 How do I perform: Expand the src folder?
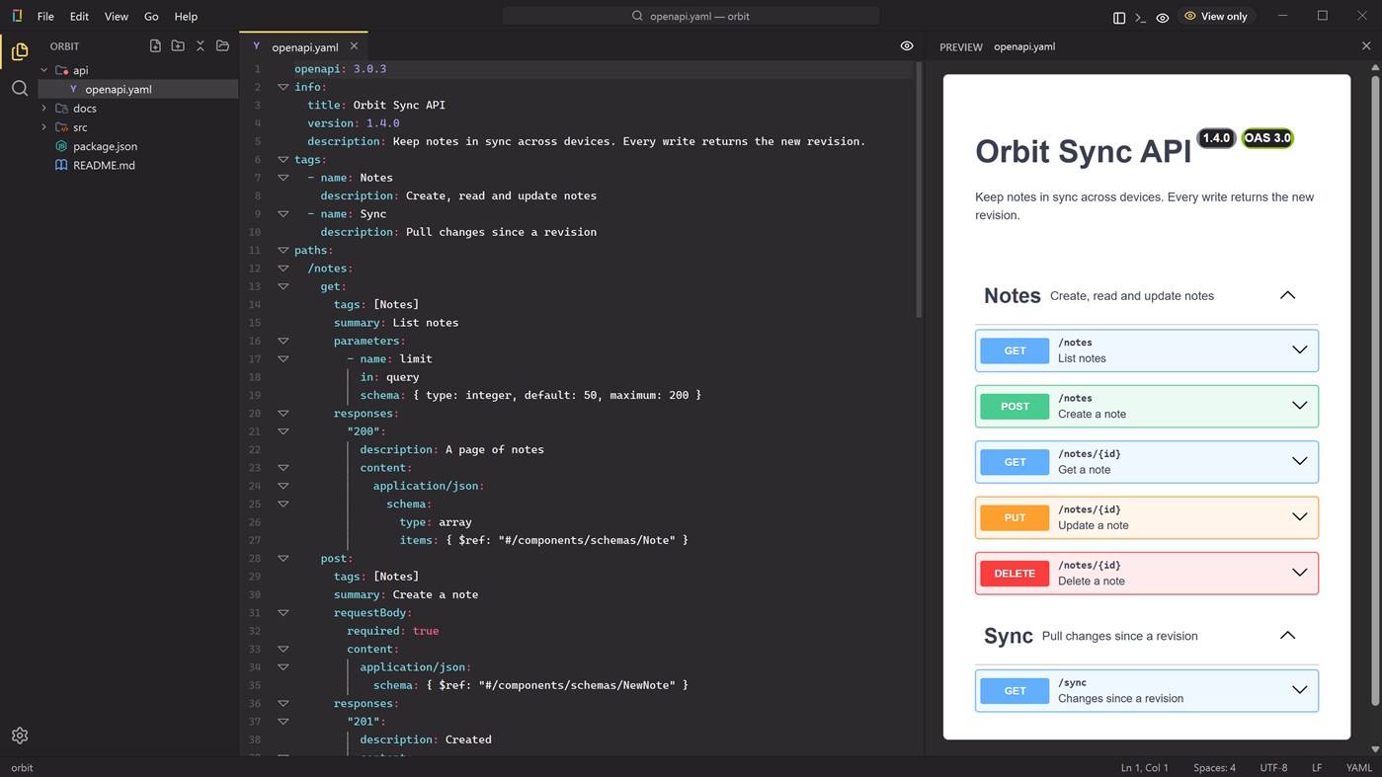point(43,127)
